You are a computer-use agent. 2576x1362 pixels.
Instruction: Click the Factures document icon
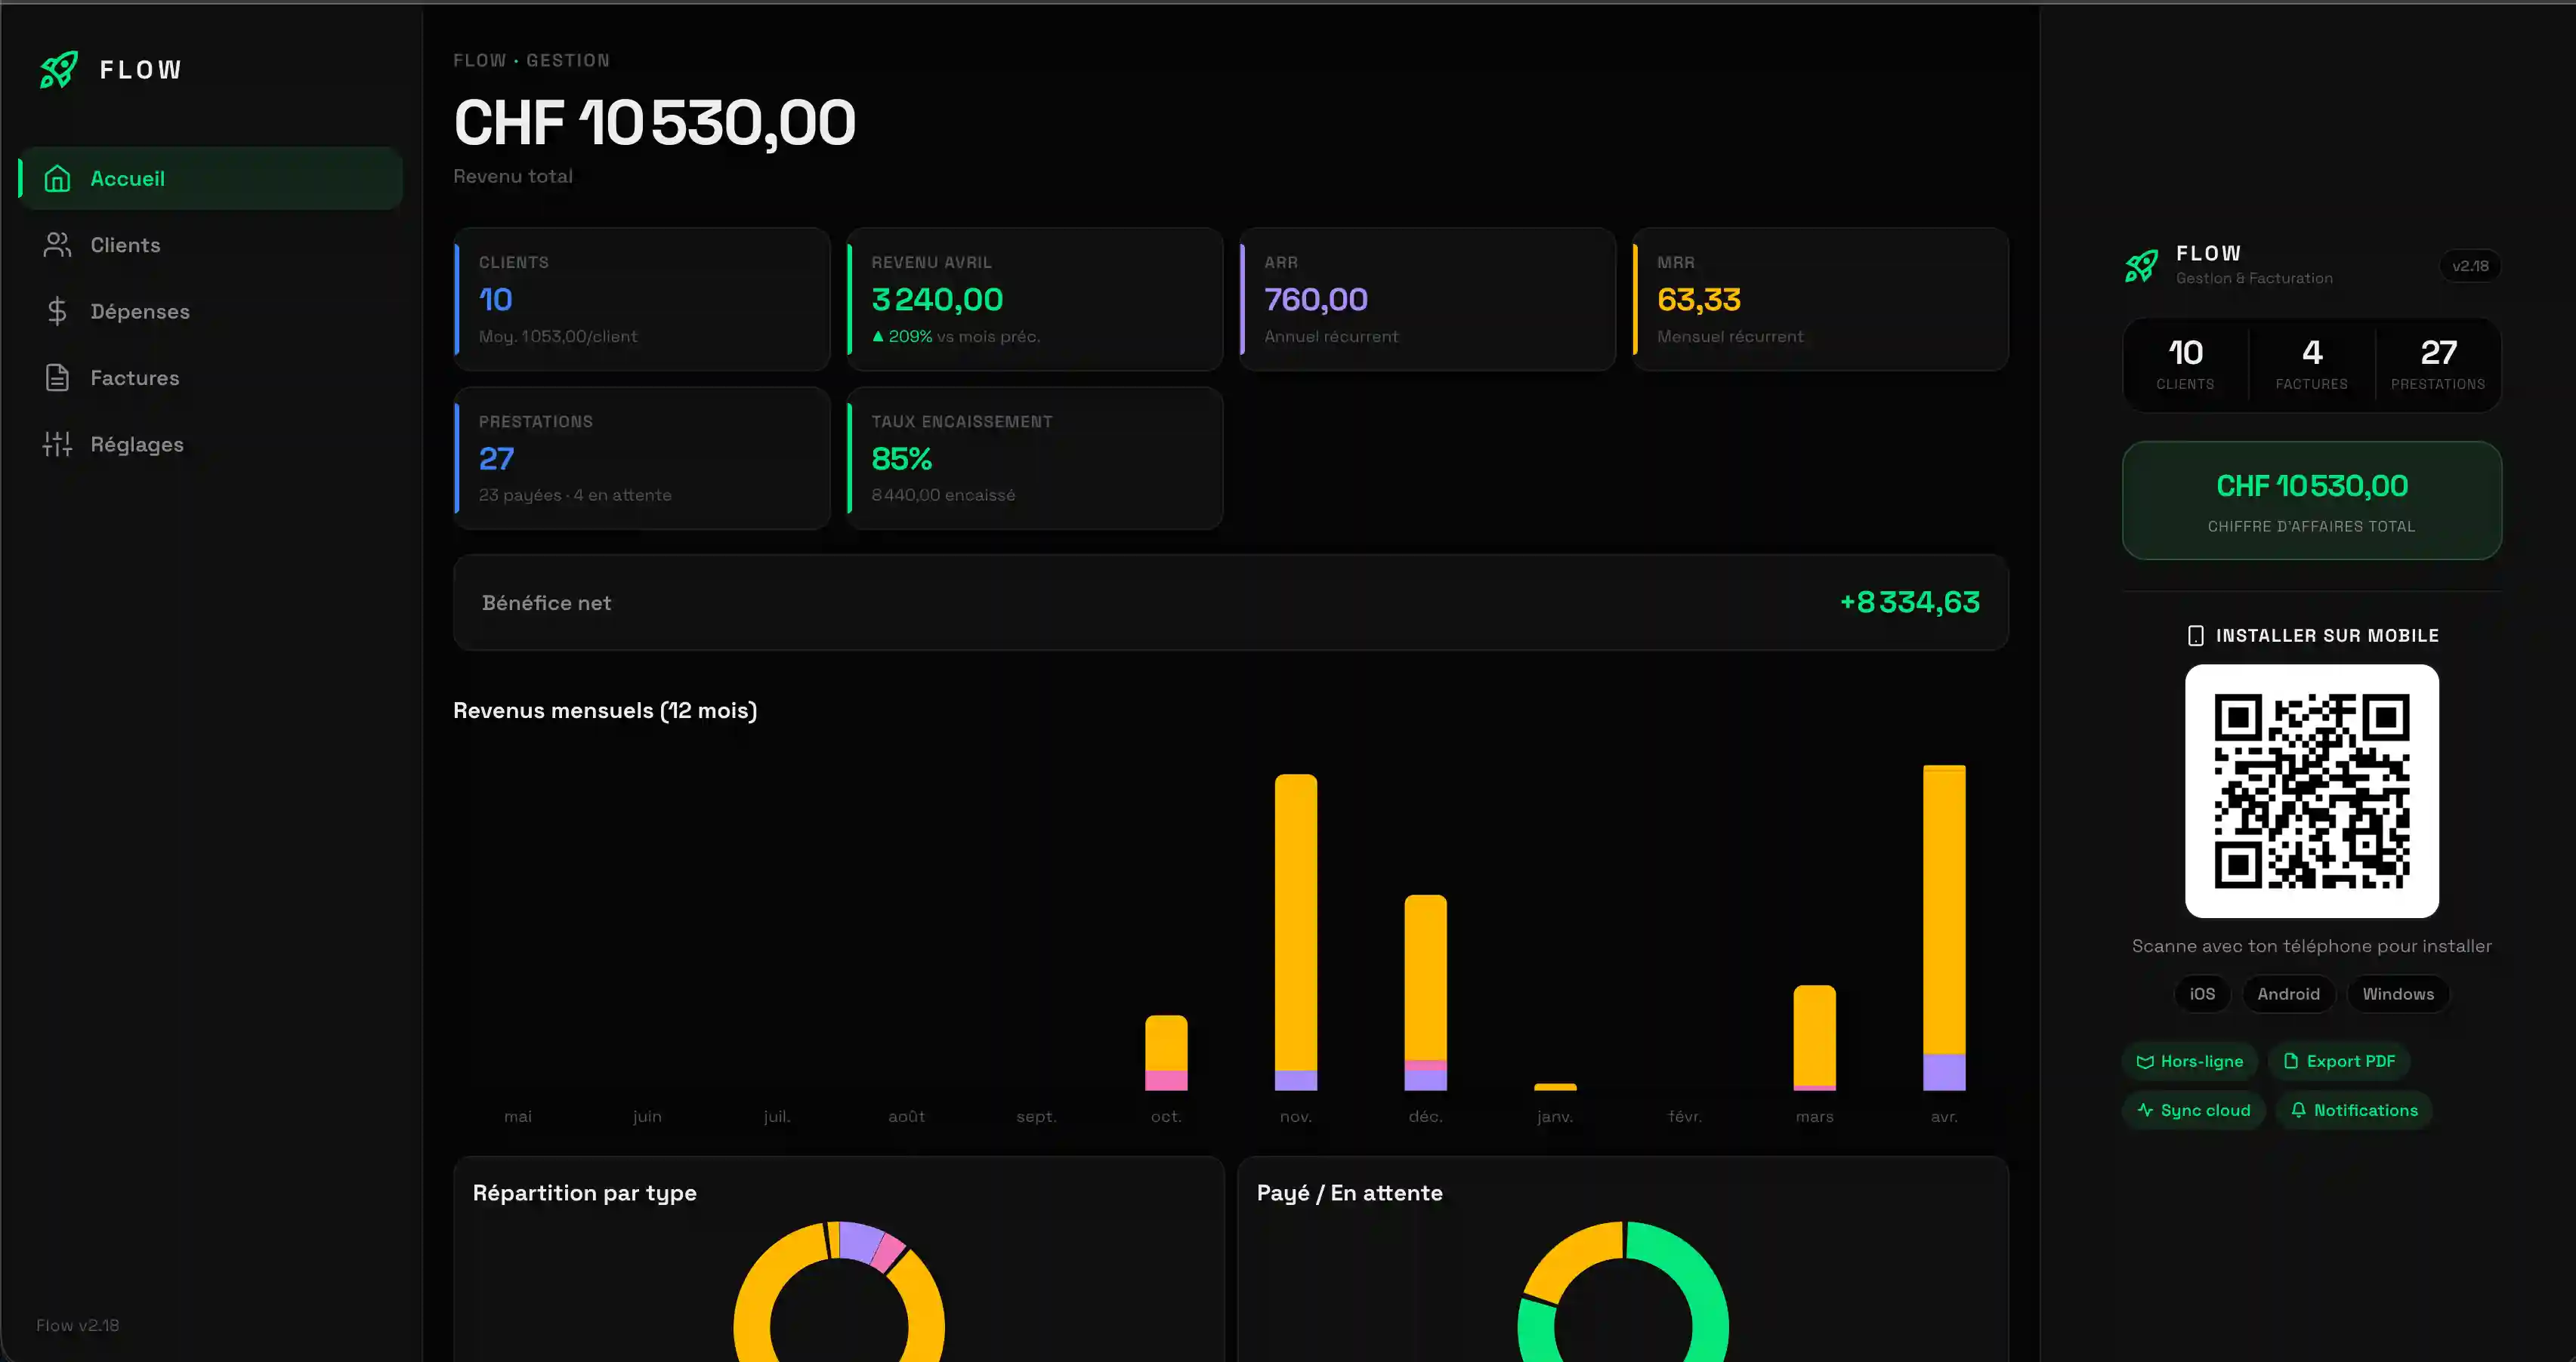point(57,377)
